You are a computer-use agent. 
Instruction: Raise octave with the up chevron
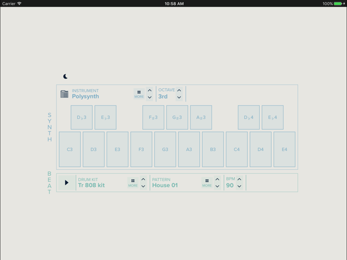pyautogui.click(x=179, y=91)
